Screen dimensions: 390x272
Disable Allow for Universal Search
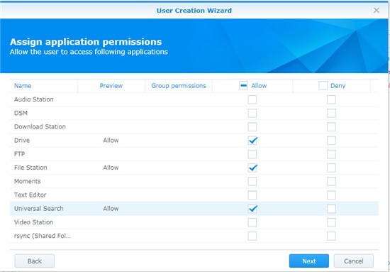tap(252, 209)
